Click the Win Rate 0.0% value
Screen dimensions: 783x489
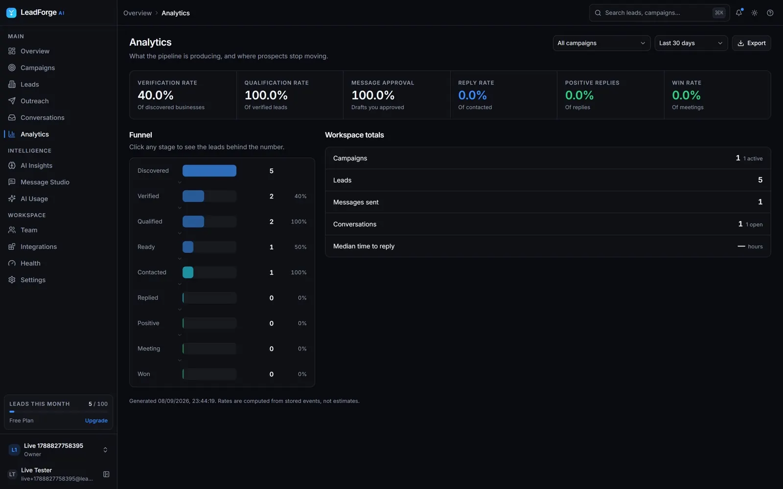(686, 95)
